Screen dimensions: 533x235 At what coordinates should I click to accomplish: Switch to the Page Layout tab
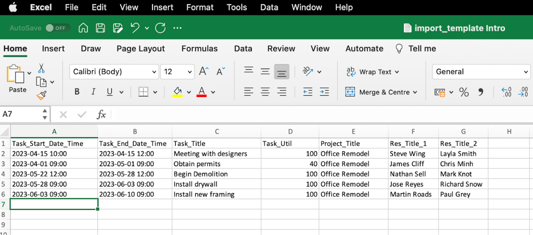pyautogui.click(x=141, y=49)
